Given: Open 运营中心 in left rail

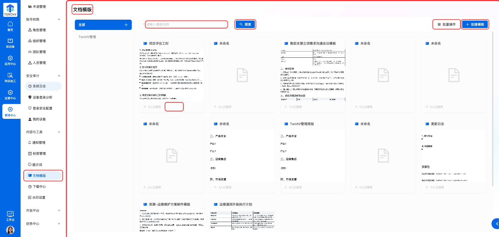Looking at the screenshot, I should click(10, 95).
